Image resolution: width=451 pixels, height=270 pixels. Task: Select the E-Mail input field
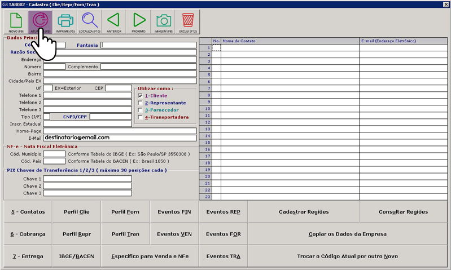point(120,138)
